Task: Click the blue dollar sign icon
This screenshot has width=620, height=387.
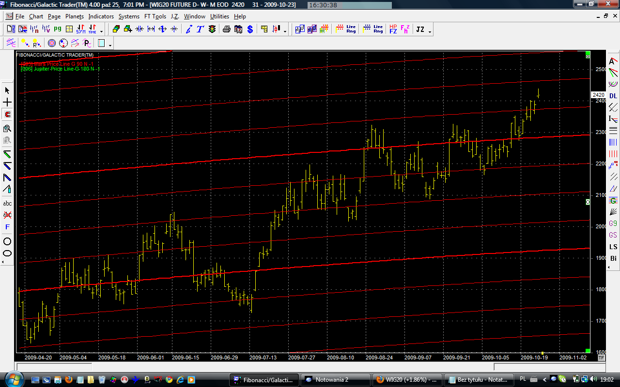Action: (x=250, y=30)
